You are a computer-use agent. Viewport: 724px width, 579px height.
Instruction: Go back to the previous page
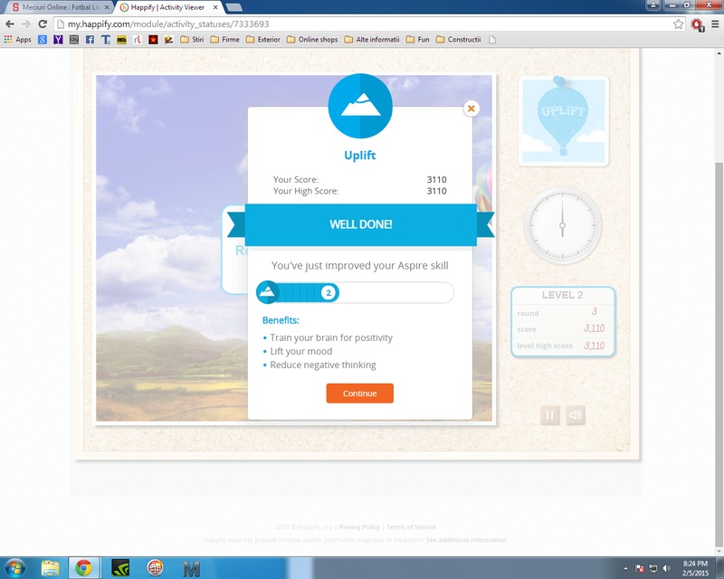coord(10,24)
